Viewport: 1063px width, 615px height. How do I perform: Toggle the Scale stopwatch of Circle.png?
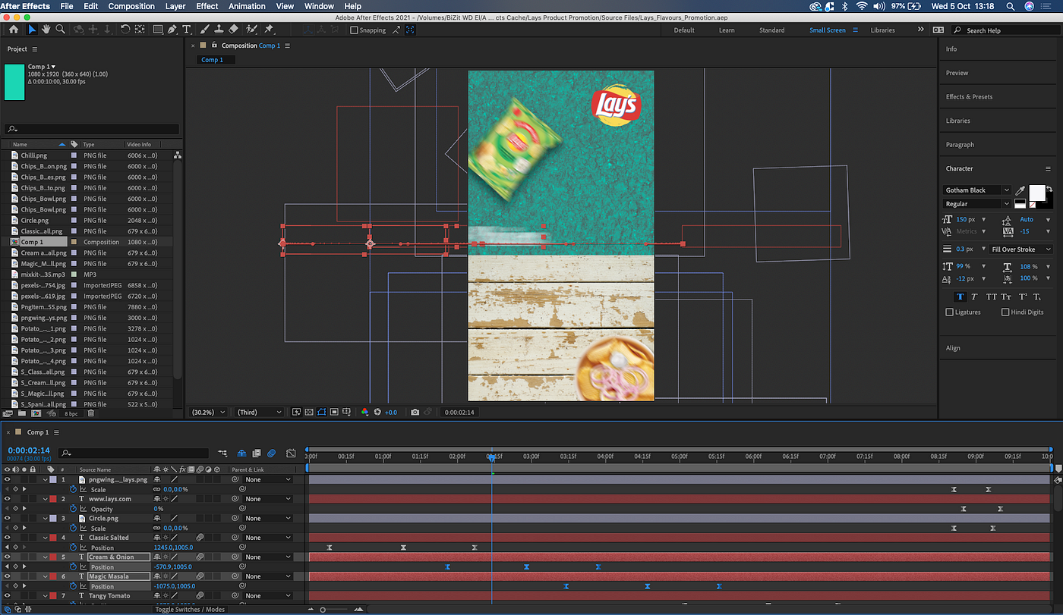(x=74, y=528)
